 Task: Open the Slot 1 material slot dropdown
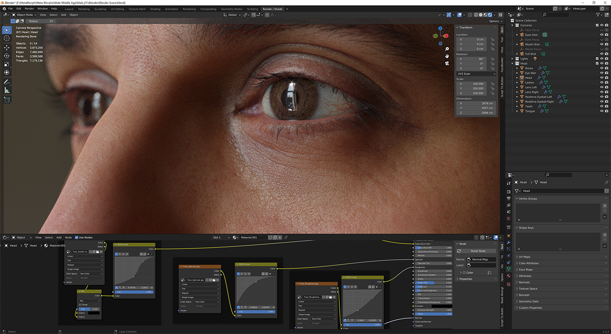[x=221, y=237]
